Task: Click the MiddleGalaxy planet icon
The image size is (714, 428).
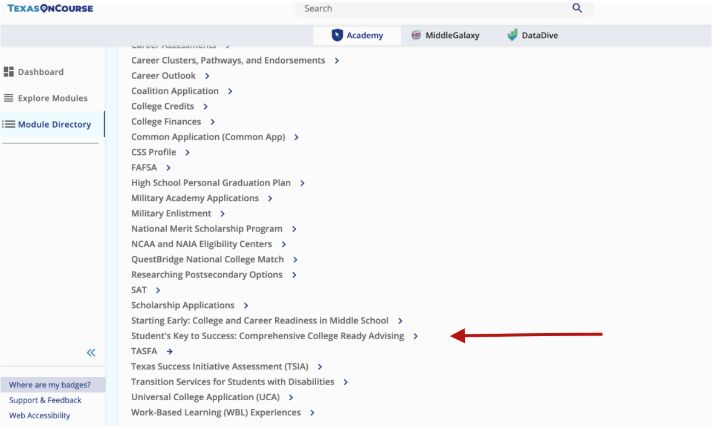Action: 416,35
